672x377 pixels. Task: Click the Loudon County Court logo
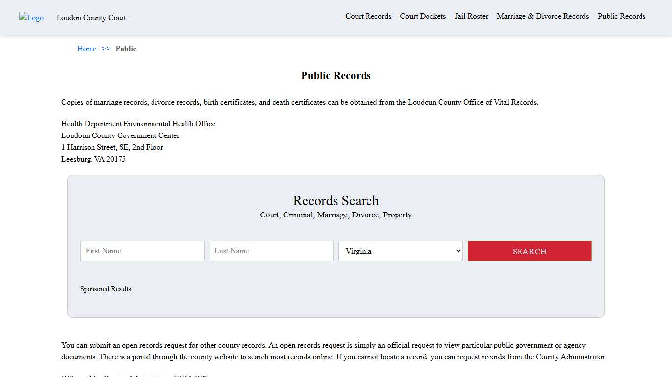[x=31, y=18]
